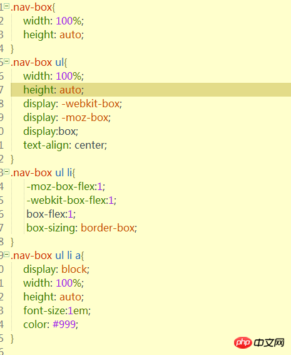Click the -webkit-box-flex:1 line

click(71, 200)
